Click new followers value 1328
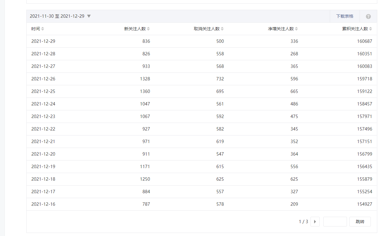 pos(145,79)
